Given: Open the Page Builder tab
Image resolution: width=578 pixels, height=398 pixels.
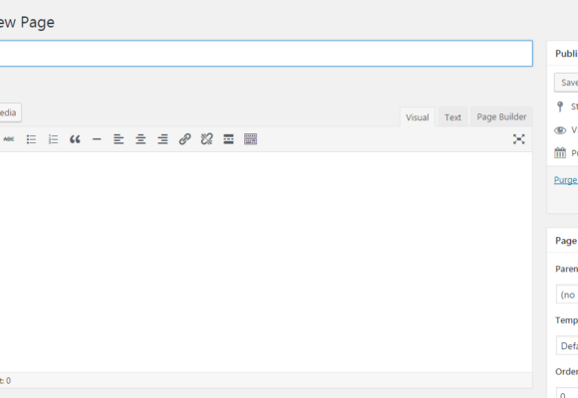Looking at the screenshot, I should pyautogui.click(x=501, y=117).
